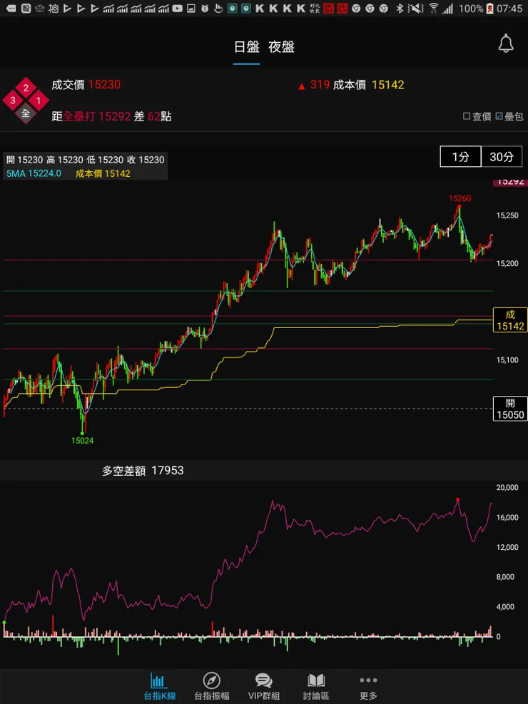Click the 20,000 lower axis label
This screenshot has height=704, width=528.
(507, 487)
